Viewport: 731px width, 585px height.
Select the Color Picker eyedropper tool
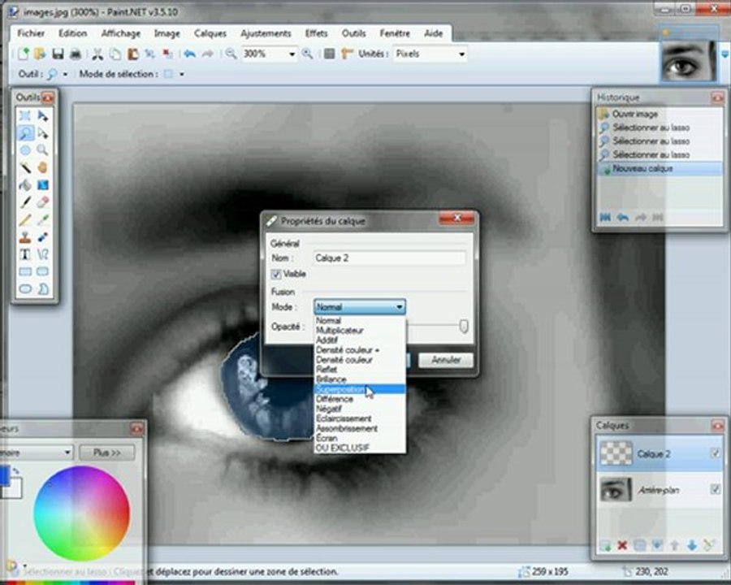(x=42, y=219)
